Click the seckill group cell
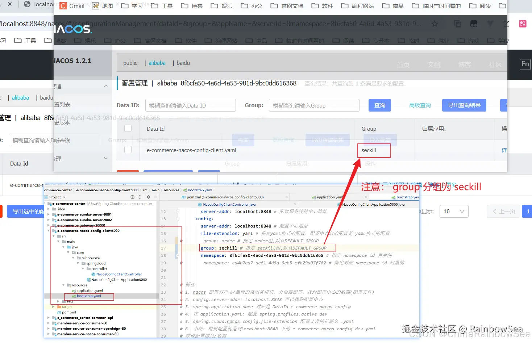The image size is (532, 343). click(x=369, y=150)
